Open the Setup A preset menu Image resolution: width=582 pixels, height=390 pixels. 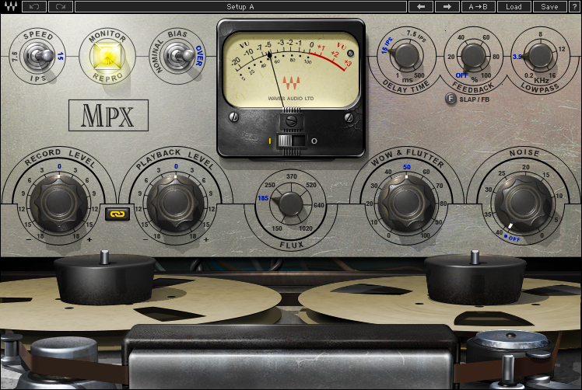pyautogui.click(x=240, y=7)
